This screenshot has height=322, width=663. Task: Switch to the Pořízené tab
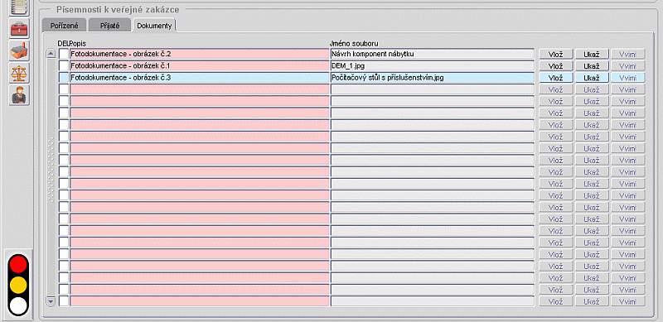[x=65, y=26]
